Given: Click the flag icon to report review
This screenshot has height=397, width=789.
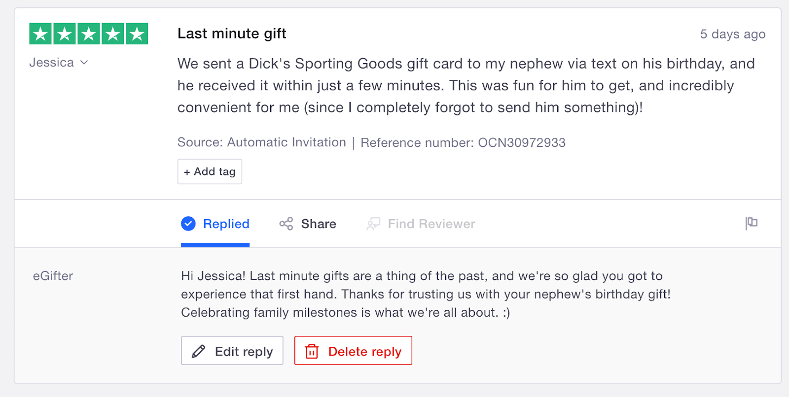Looking at the screenshot, I should click(752, 223).
